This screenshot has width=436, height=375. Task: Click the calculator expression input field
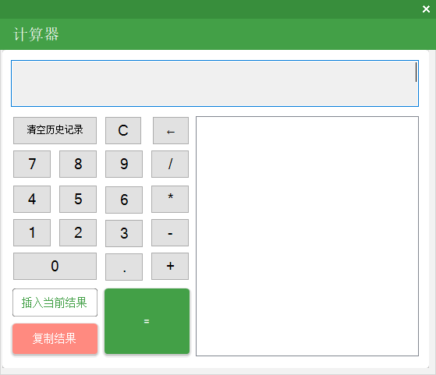tap(214, 83)
